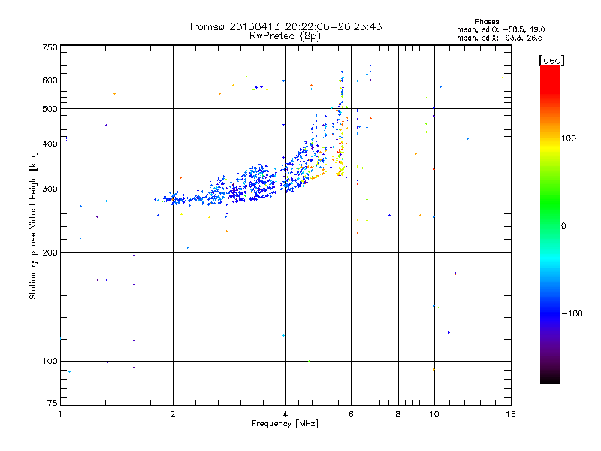Click the y-axis label '75'
Screen dimensions: 601x451
click(x=53, y=403)
